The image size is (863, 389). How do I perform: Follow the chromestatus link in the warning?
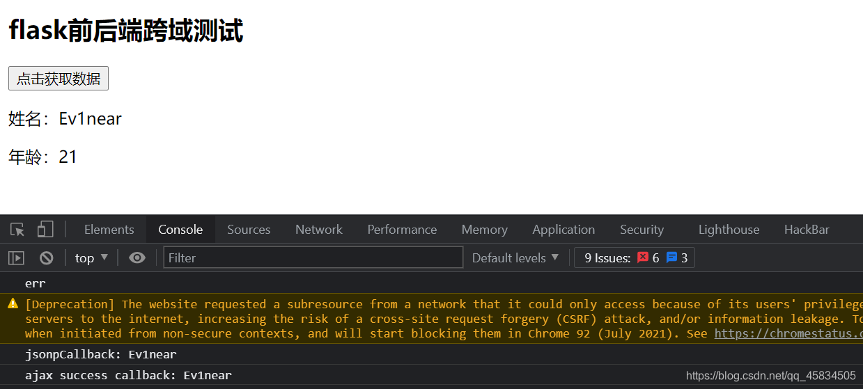(x=788, y=333)
